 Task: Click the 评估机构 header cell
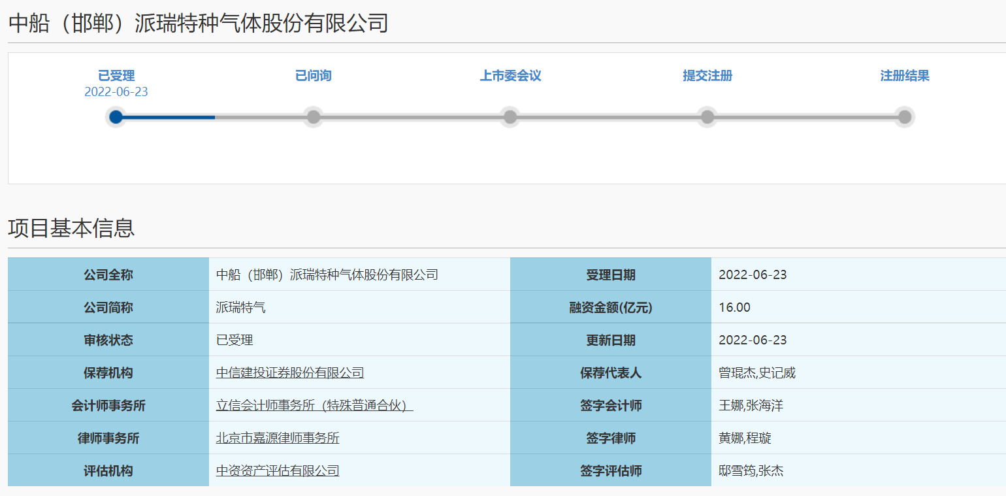coord(108,471)
